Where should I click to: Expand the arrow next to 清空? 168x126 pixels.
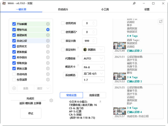[x=48, y=88]
